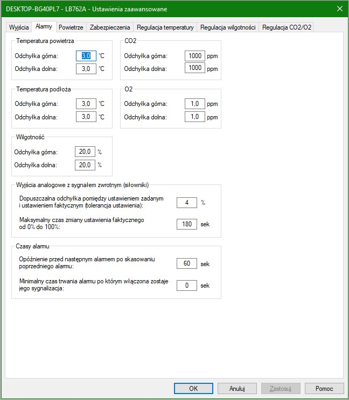
Task: Click the Wilgotność group label
Action: [x=30, y=137]
